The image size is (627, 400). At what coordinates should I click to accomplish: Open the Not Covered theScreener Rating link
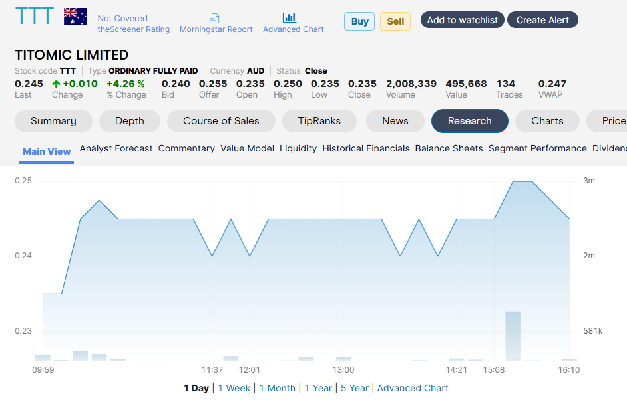click(x=133, y=24)
